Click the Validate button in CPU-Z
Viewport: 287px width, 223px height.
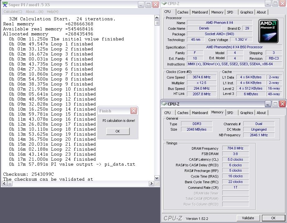point(248,218)
